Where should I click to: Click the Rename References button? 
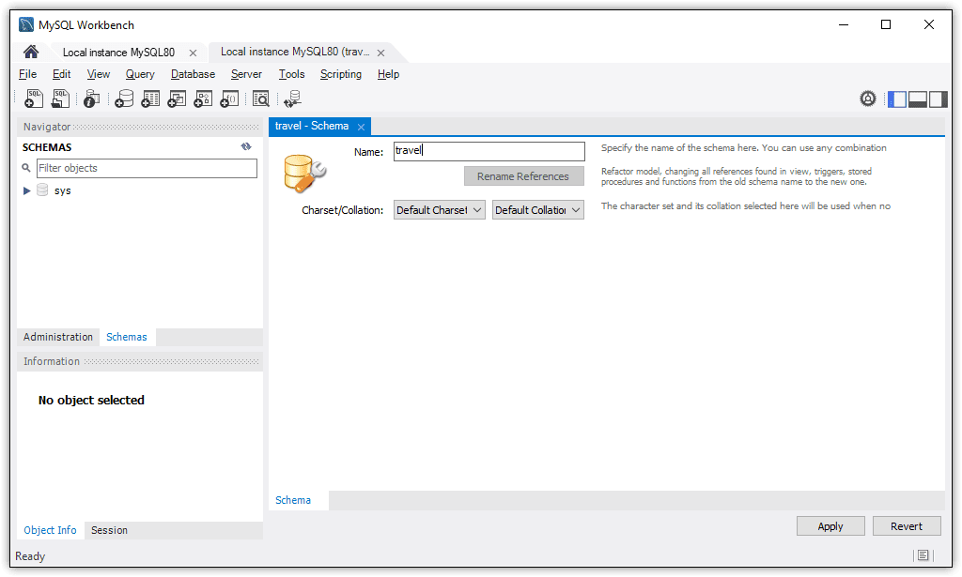click(523, 175)
